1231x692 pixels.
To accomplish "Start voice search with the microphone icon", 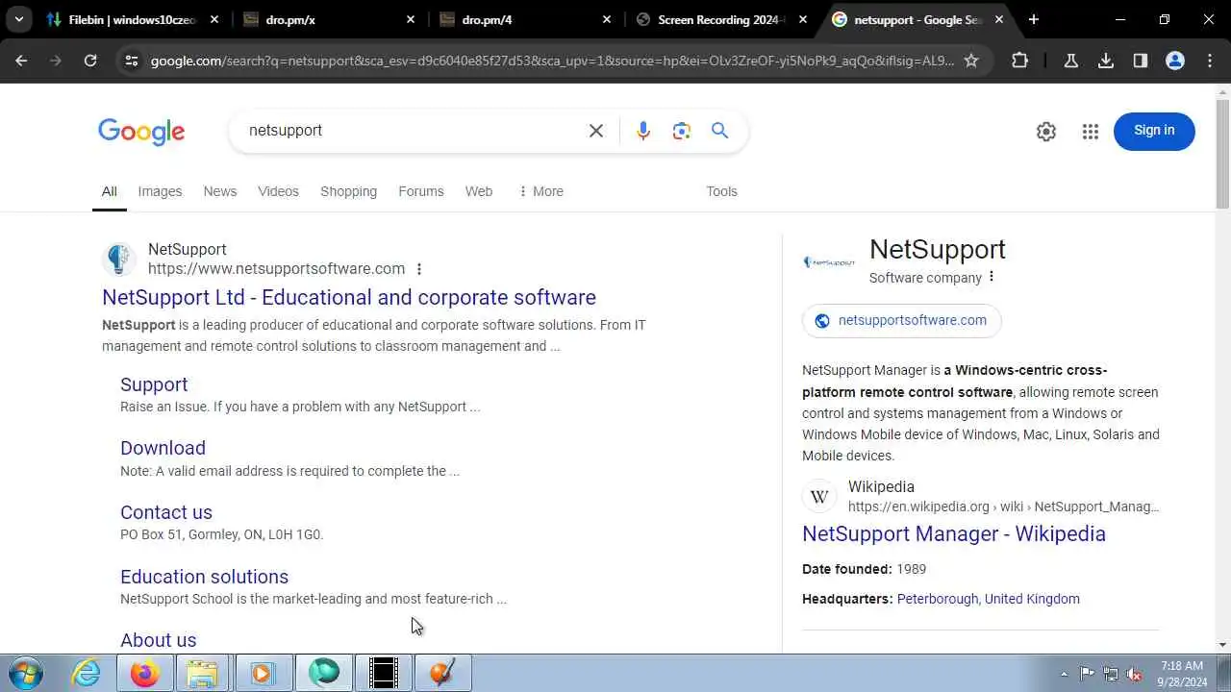I will 643,131.
